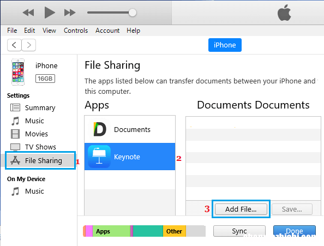The image size is (324, 246).
Task: Click the Sync button
Action: (239, 231)
